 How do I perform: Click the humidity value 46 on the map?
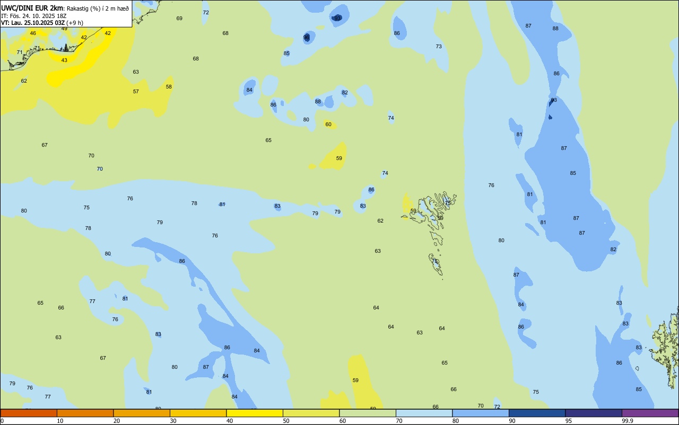pos(33,33)
